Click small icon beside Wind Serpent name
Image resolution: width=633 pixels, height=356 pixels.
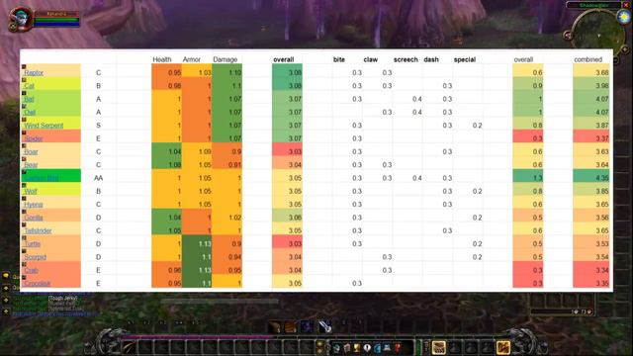click(x=24, y=120)
